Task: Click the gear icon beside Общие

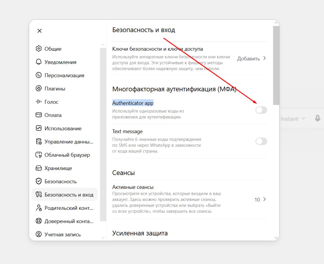Action: [x=39, y=48]
